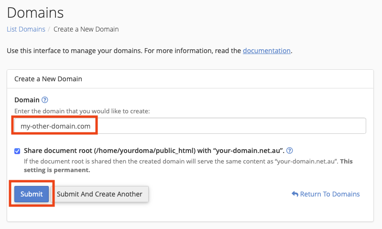Click the help icon beside Domain label
The width and height of the screenshot is (382, 229).
pos(45,100)
